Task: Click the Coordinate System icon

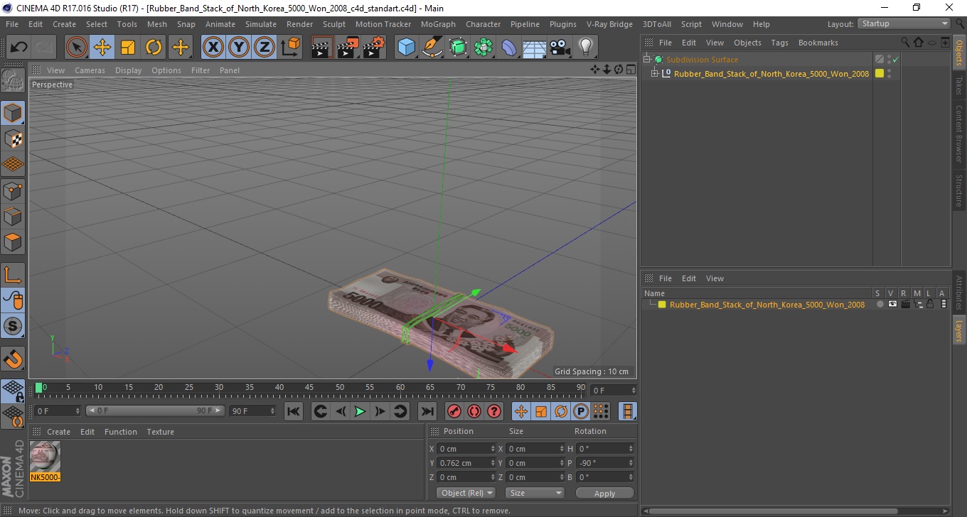Action: tap(291, 48)
